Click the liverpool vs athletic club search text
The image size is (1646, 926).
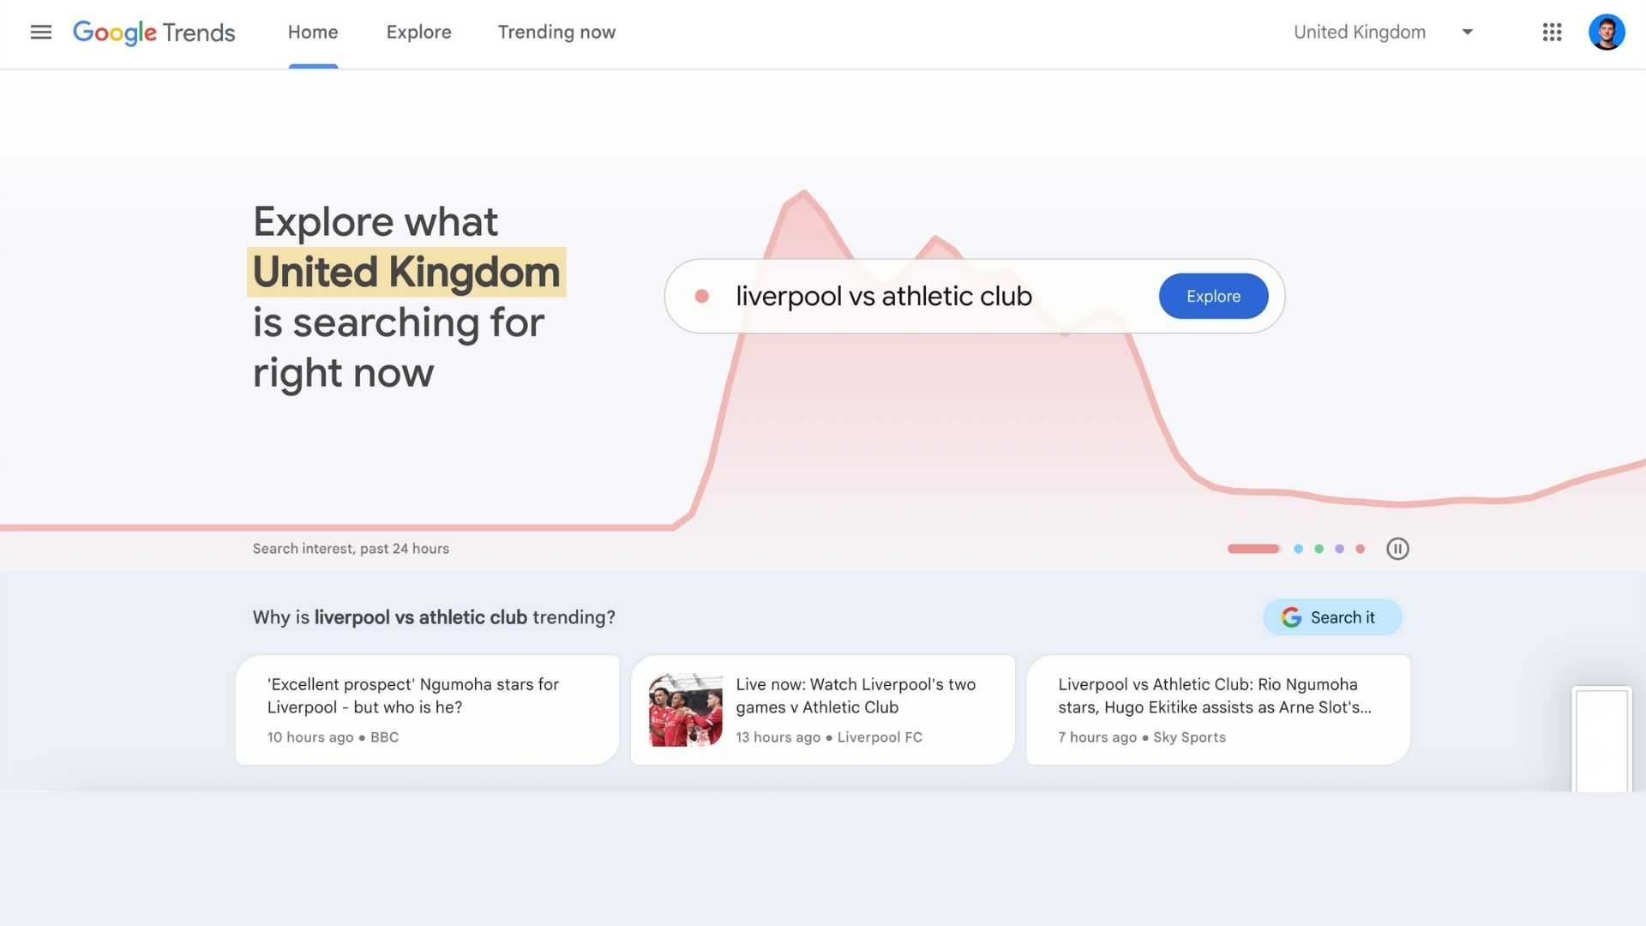884,296
